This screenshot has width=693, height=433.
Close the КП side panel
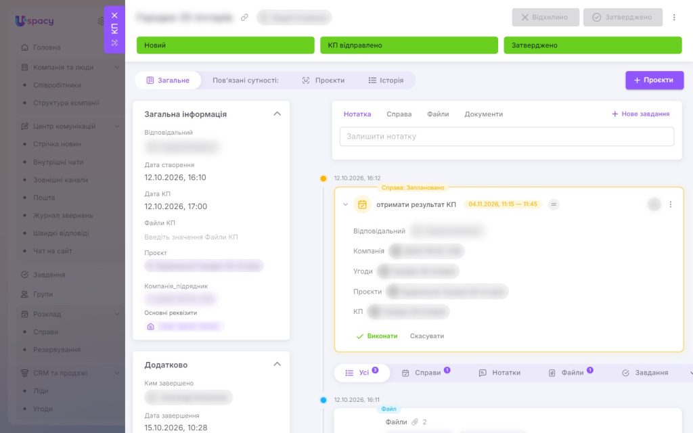(114, 16)
